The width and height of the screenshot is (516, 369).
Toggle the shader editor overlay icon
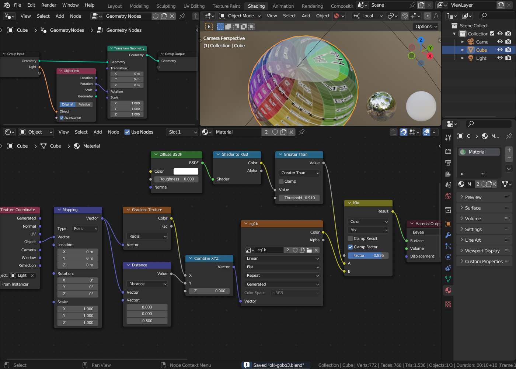click(426, 132)
